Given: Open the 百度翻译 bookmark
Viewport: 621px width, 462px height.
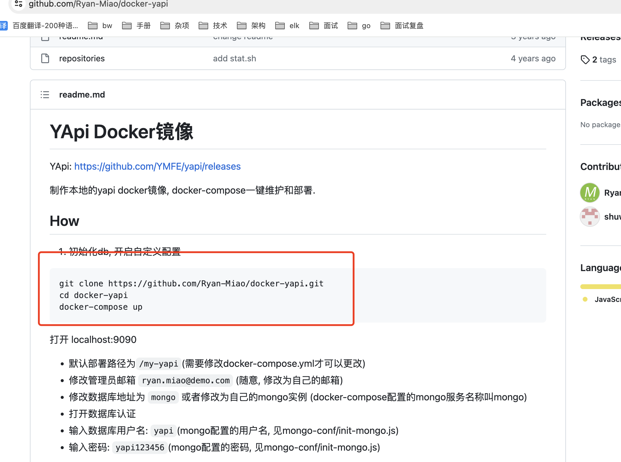Looking at the screenshot, I should [40, 26].
